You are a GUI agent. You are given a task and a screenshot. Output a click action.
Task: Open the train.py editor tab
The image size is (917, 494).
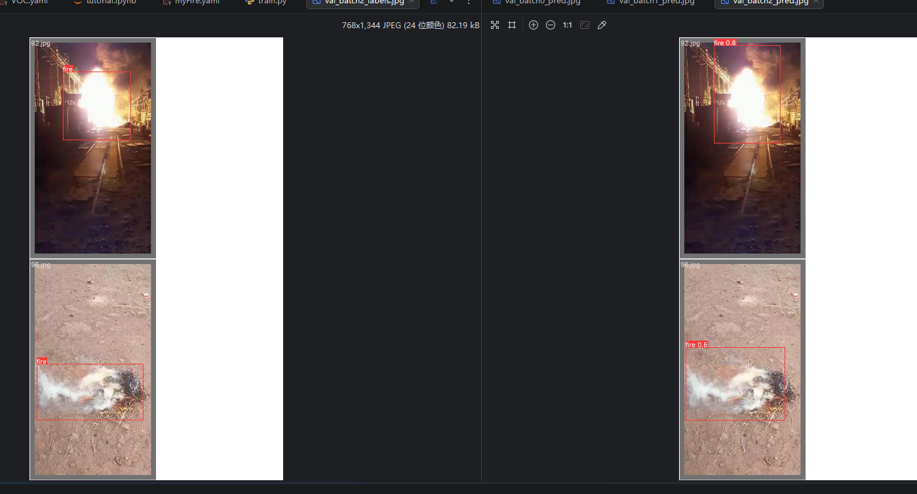pos(265,3)
